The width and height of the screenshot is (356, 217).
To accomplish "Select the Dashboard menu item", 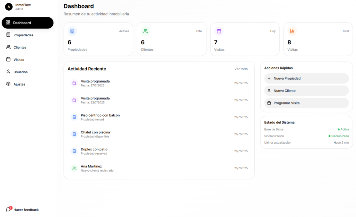I will coord(27,23).
